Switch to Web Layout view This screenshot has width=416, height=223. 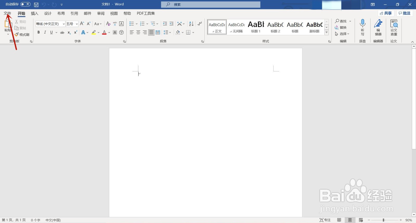tap(361, 220)
